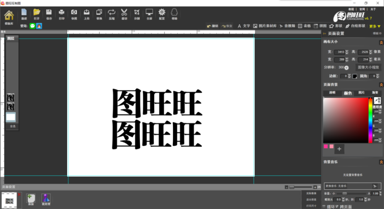Open the 模板库 home template library
Image resolution: width=384 pixels, height=209 pixels.
point(9,18)
